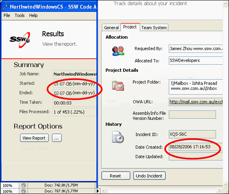The image size is (229, 194).
Task: Click the app icon in the title bar
Action: [x=5, y=7]
